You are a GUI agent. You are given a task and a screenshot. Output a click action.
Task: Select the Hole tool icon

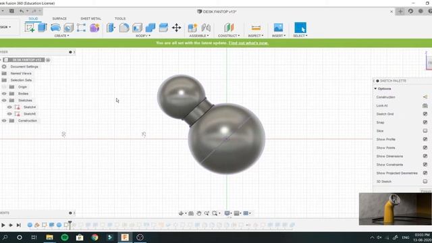pyautogui.click(x=68, y=28)
